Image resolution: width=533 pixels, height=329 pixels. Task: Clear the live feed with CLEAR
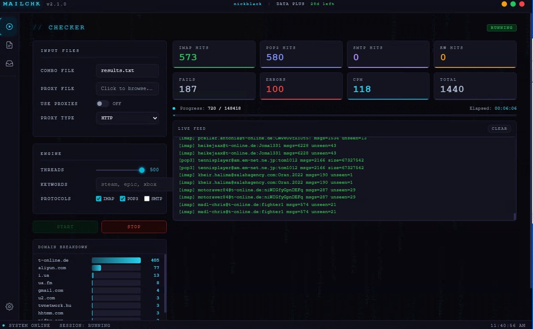pos(499,129)
